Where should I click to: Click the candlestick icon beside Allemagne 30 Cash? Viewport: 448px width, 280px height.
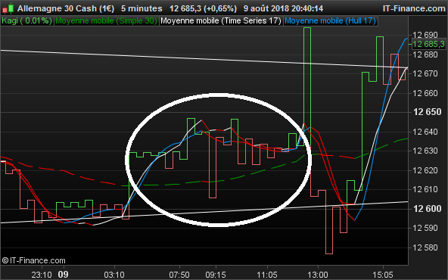(8, 8)
